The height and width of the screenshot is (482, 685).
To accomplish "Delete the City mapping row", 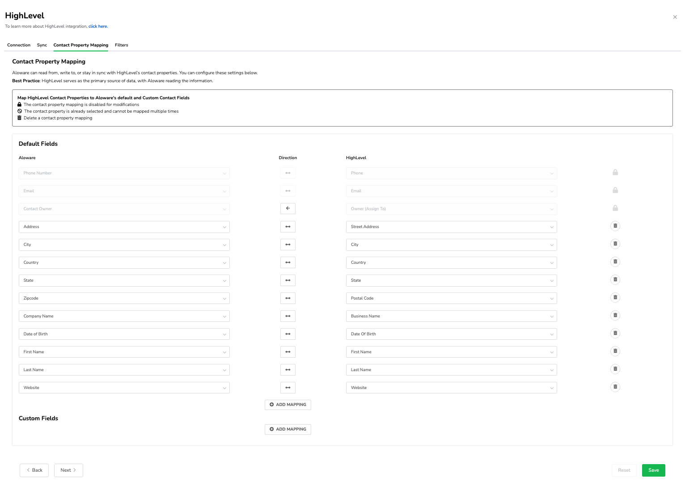I will click(615, 244).
